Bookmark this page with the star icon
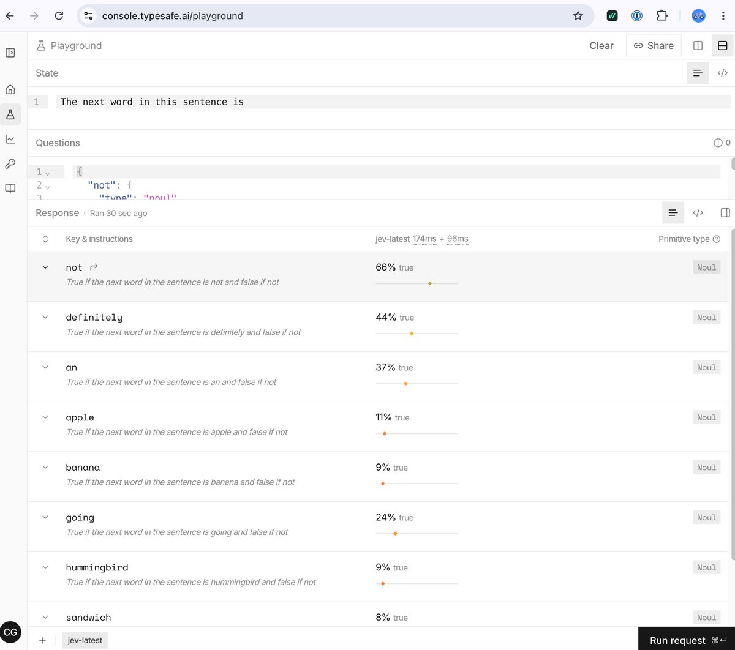Viewport: 735px width, 650px height. (x=578, y=16)
